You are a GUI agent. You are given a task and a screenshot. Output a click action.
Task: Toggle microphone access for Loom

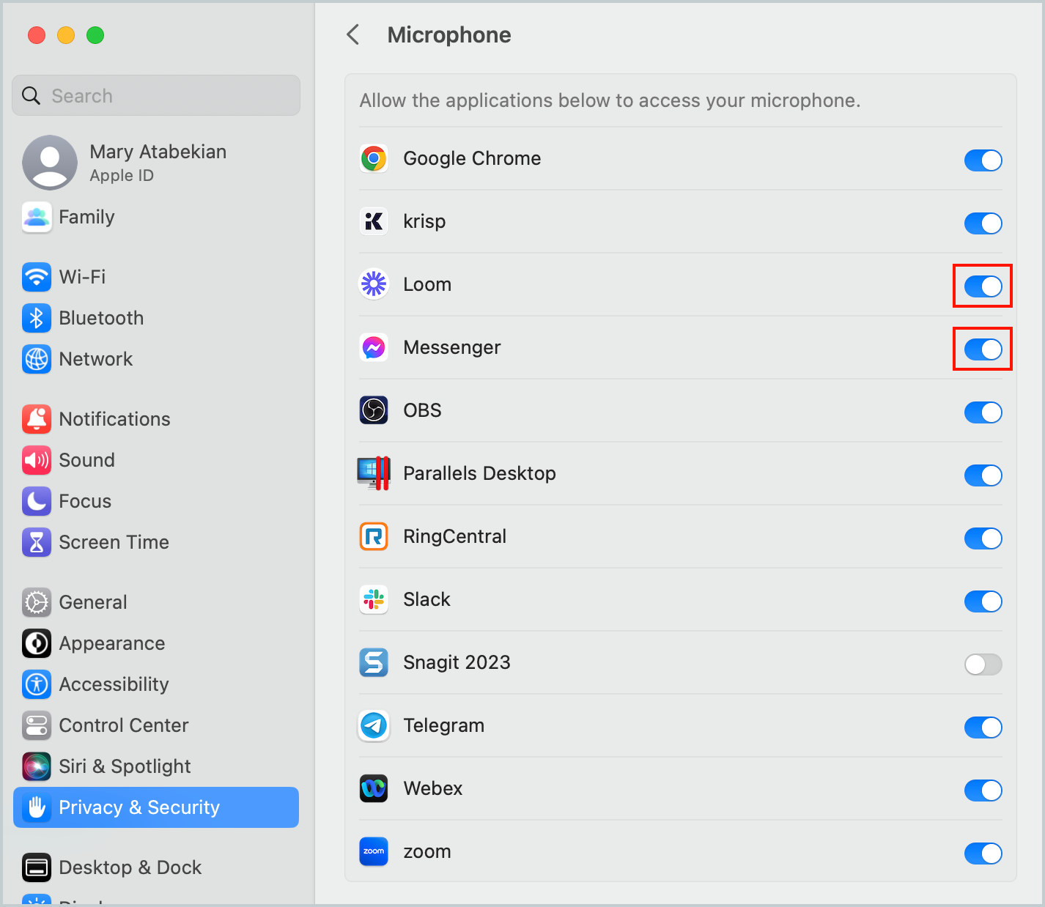[983, 286]
